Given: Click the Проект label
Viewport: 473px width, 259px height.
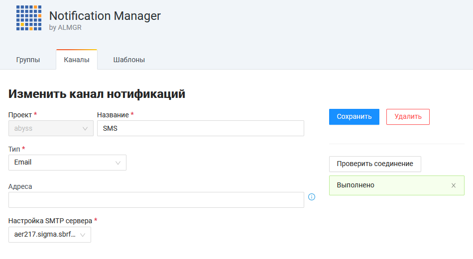Looking at the screenshot, I should click(20, 115).
